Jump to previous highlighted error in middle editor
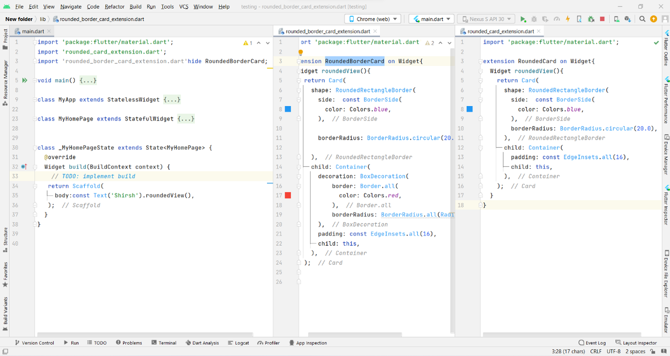This screenshot has height=356, width=670. point(441,43)
